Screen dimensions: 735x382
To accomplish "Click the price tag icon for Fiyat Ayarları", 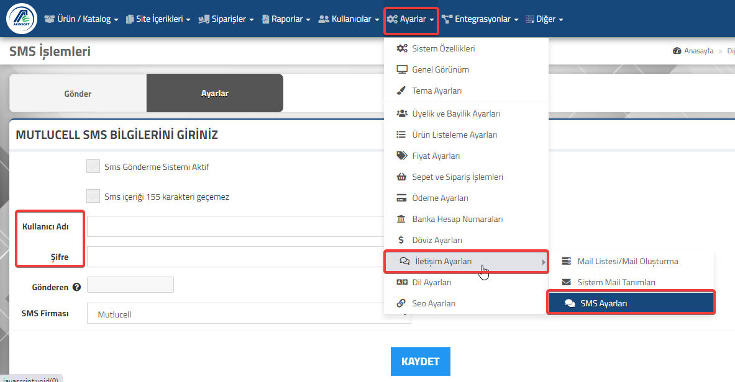I will [402, 156].
